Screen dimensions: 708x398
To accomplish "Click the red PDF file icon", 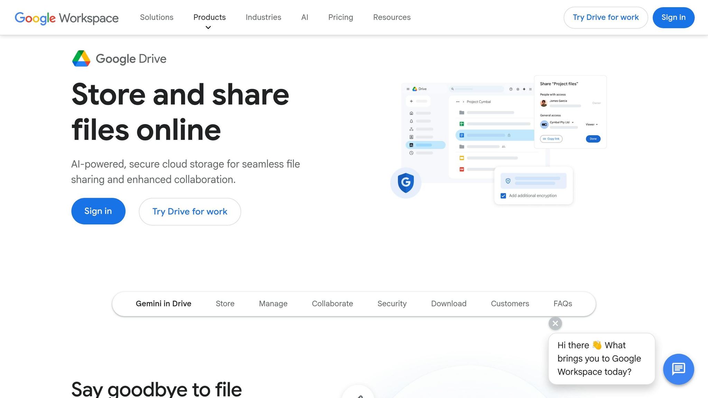I will (462, 170).
